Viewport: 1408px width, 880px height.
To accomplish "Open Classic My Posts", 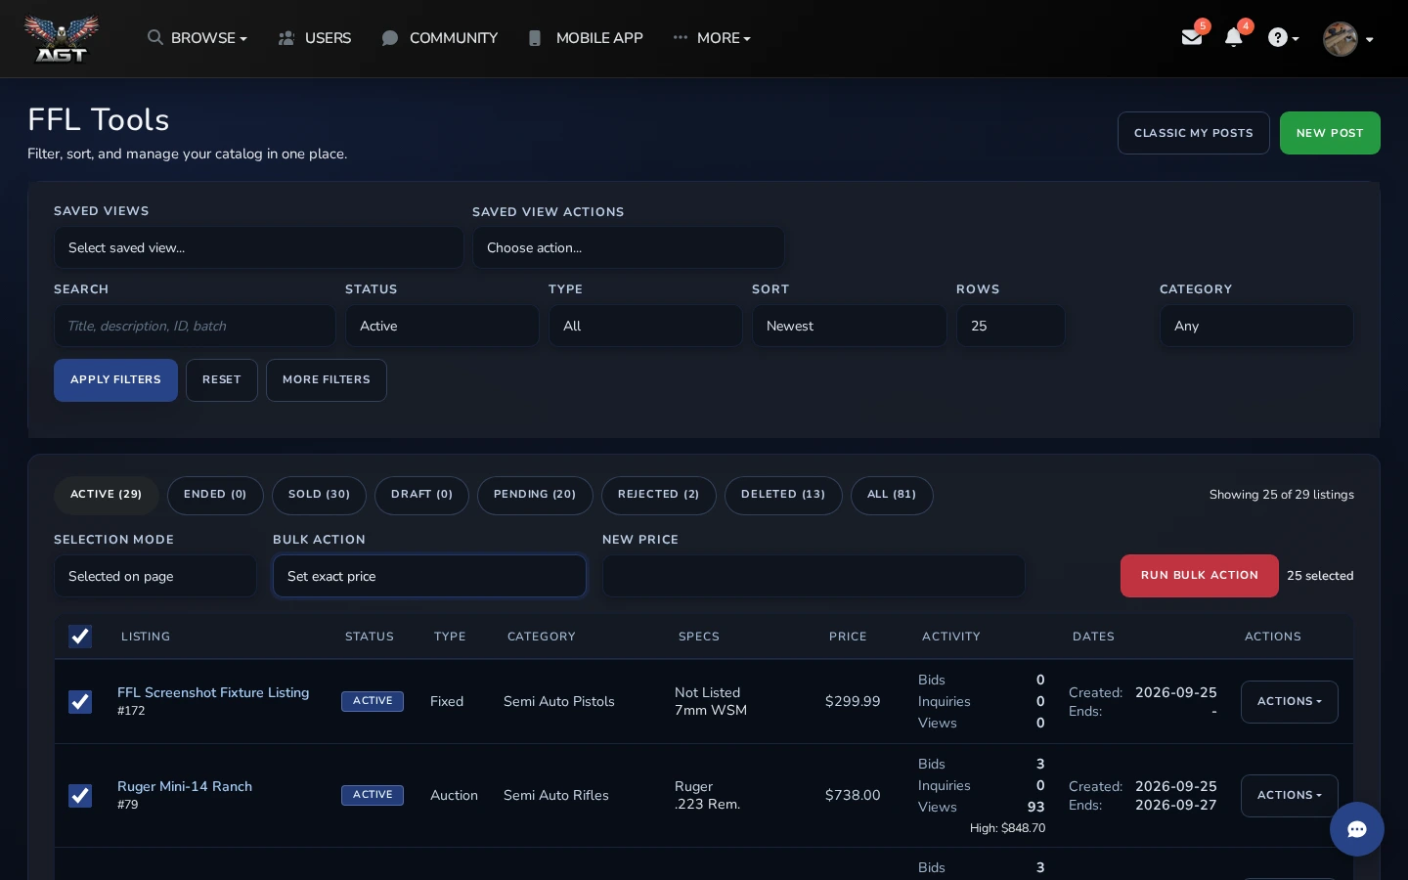I will click(1194, 133).
